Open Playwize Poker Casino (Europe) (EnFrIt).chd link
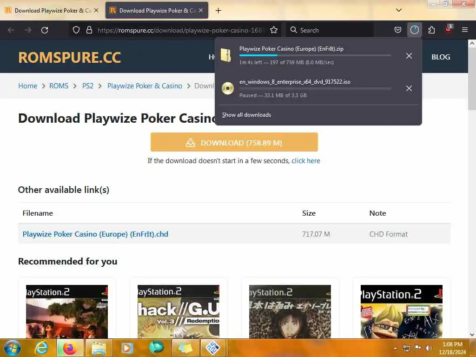This screenshot has width=476, height=357. pos(95,234)
